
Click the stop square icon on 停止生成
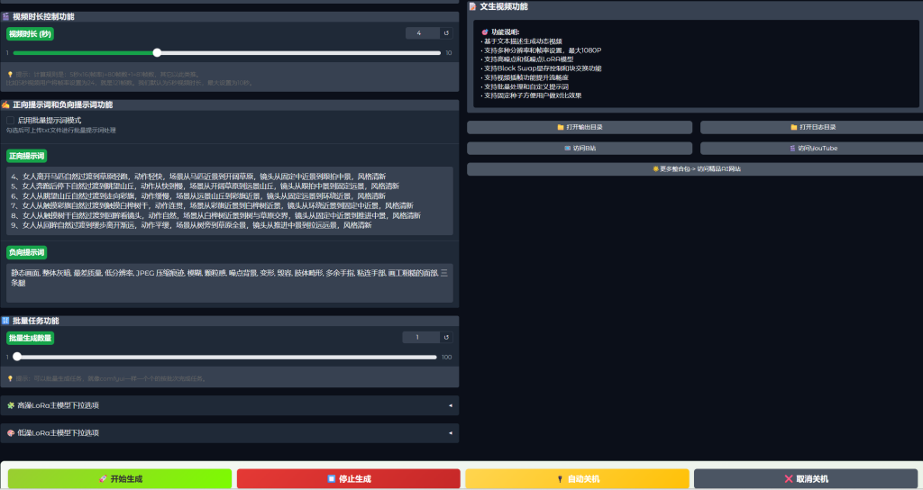pos(332,479)
